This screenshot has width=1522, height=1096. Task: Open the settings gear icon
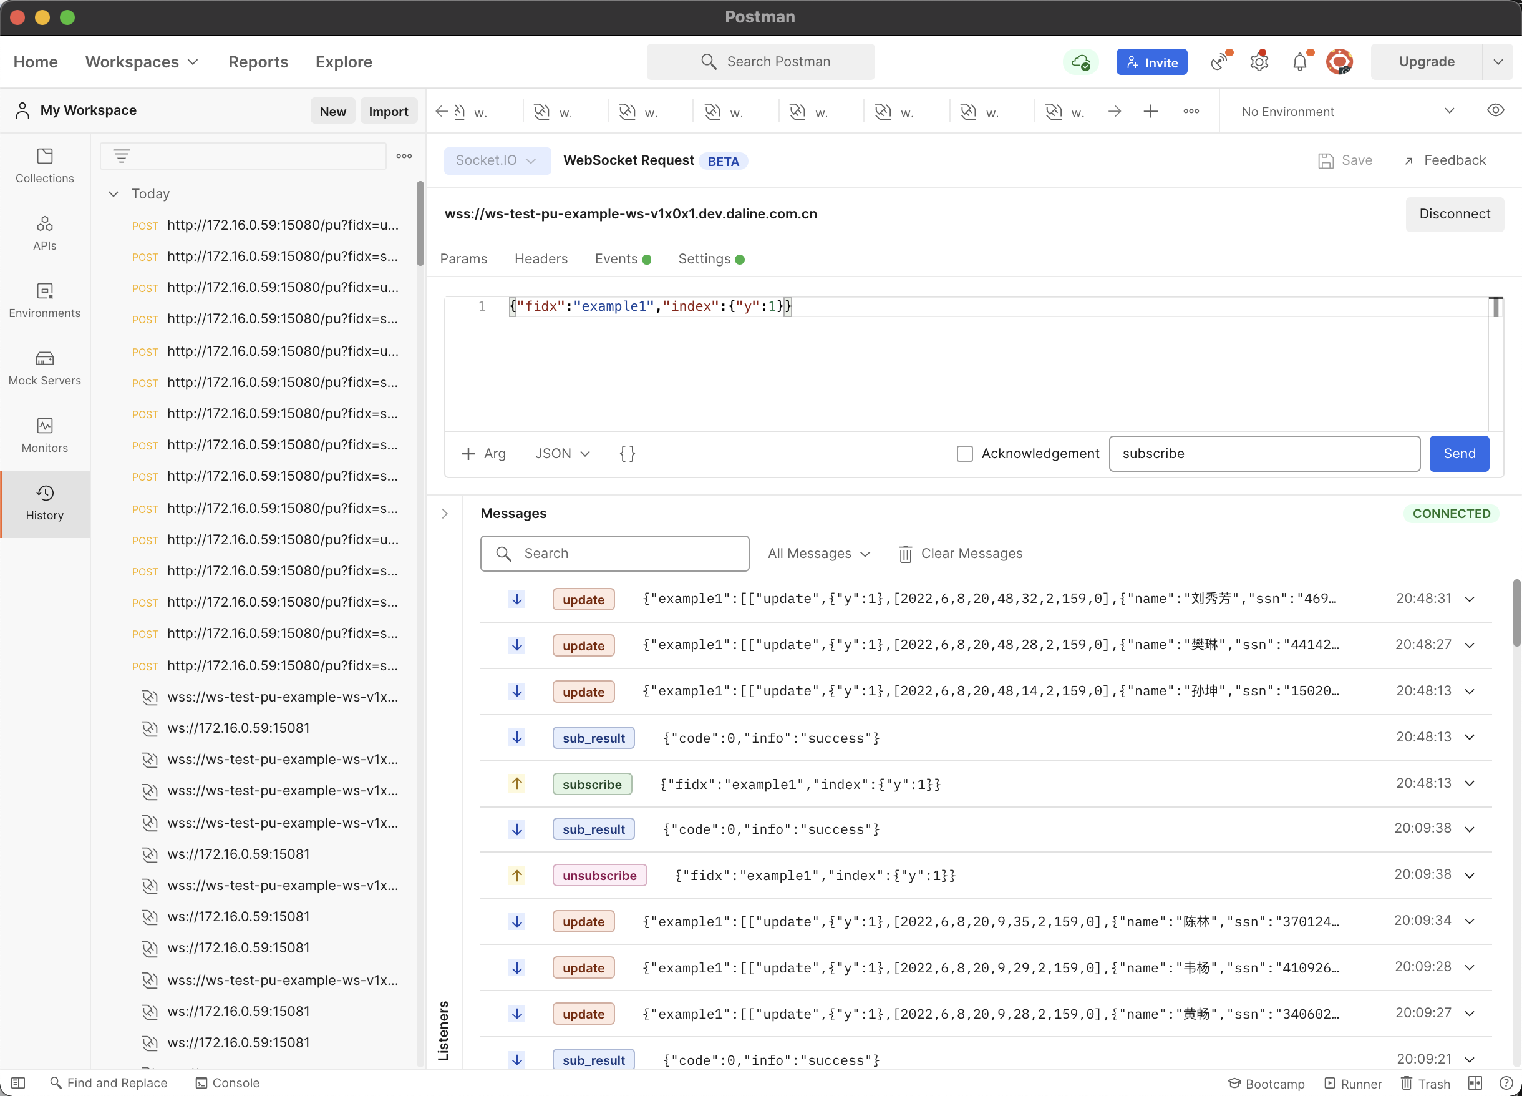click(1259, 62)
